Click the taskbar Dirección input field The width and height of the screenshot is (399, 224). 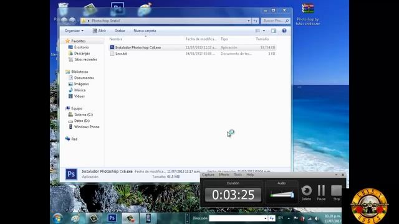[x=236, y=218]
